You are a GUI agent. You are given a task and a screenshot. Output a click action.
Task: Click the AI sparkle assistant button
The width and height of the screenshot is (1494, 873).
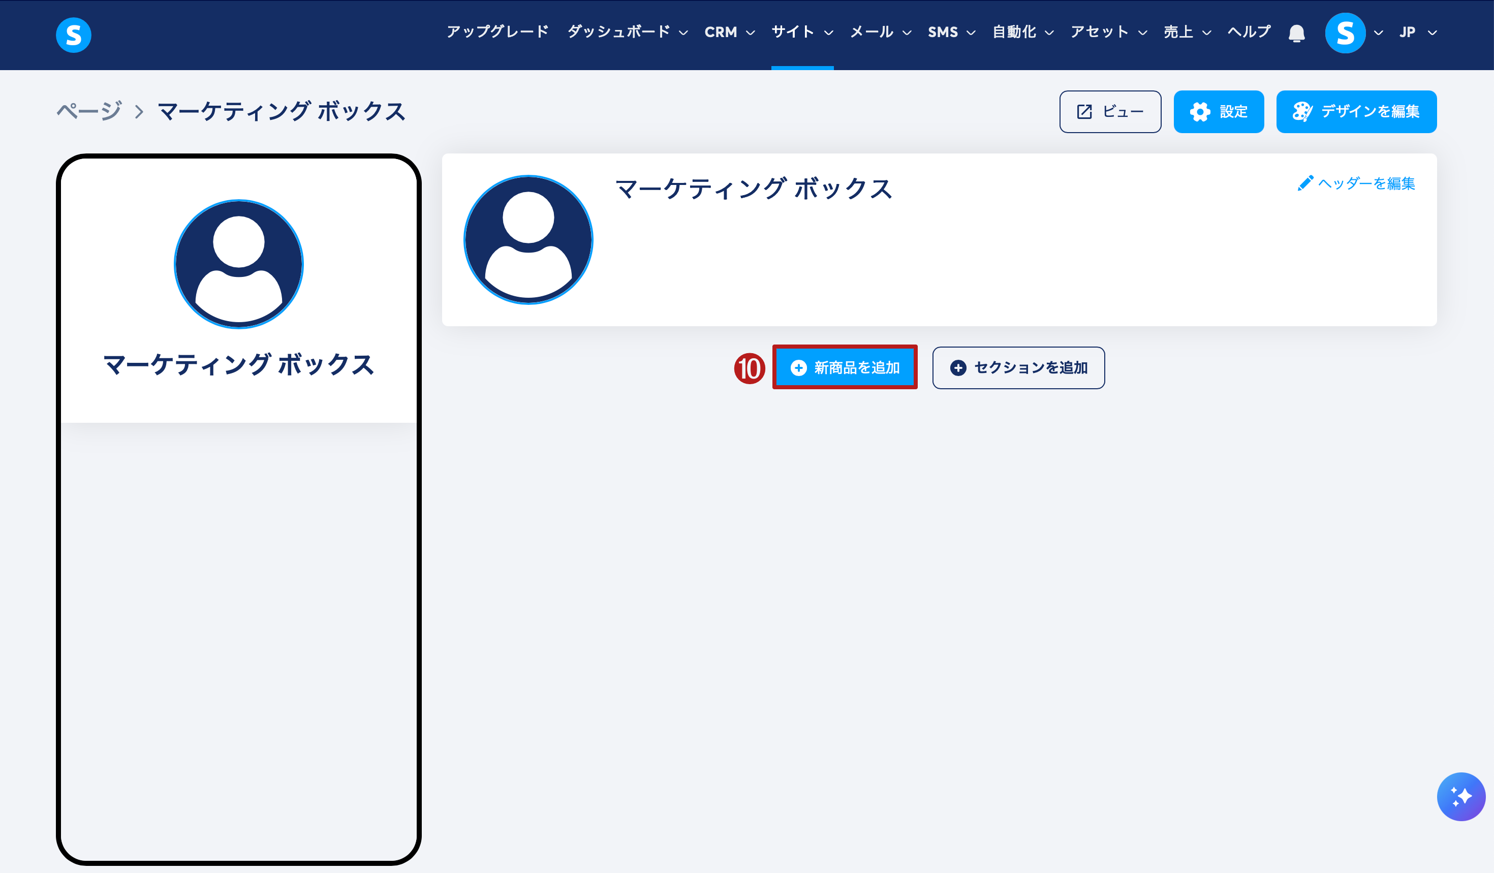[x=1460, y=796]
